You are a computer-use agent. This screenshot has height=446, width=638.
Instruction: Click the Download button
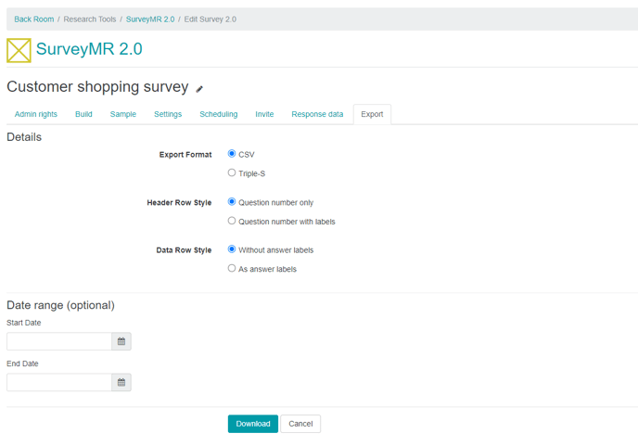coord(253,424)
